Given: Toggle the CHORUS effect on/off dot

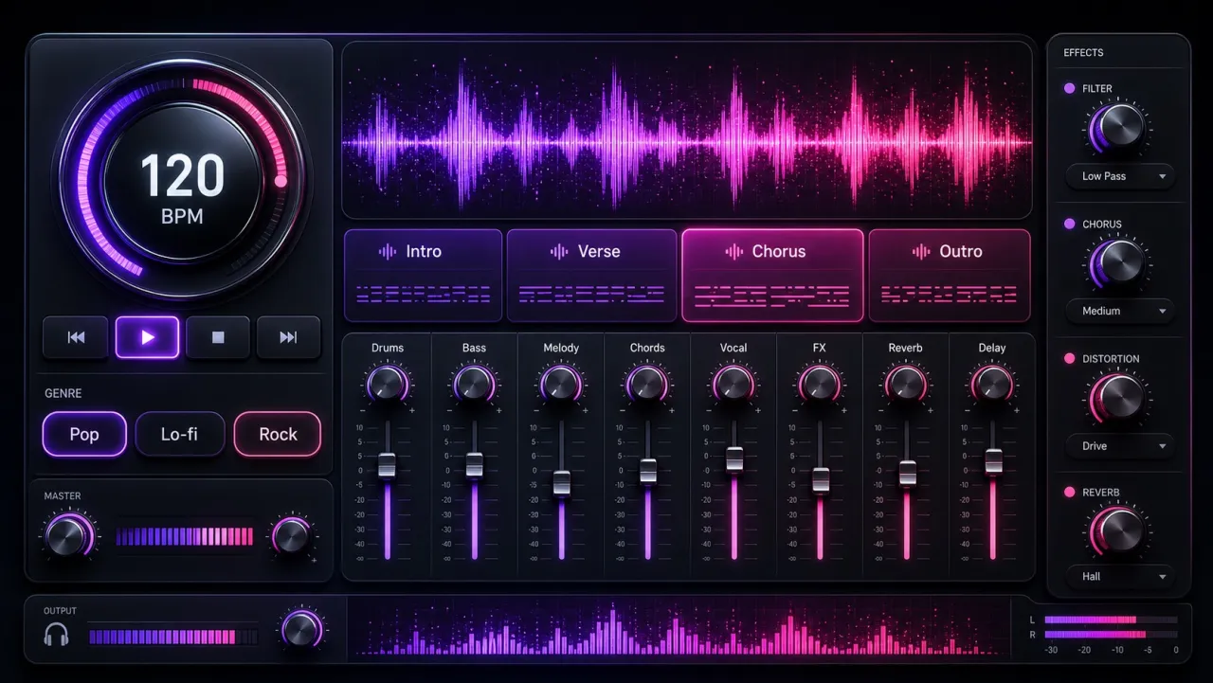Looking at the screenshot, I should [x=1070, y=225].
